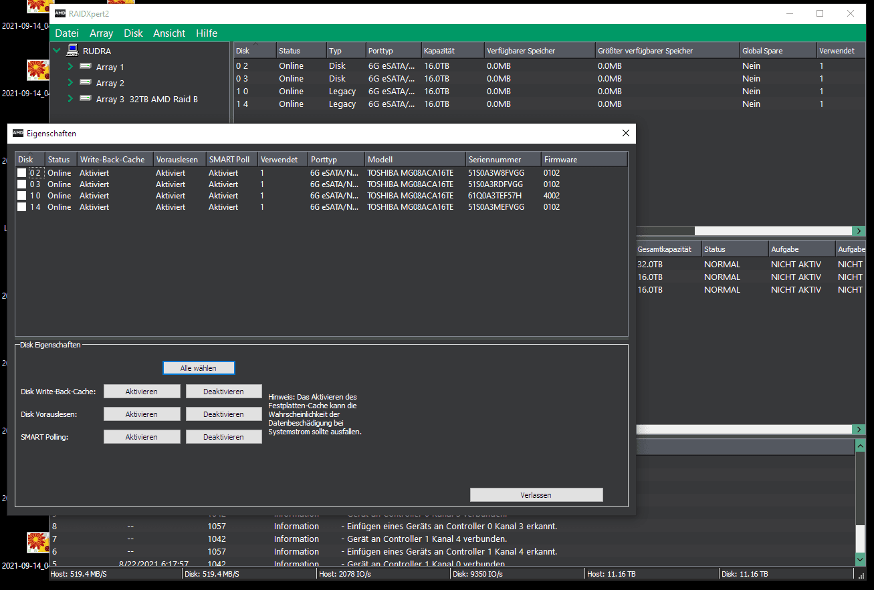Sort properties list by Seriennummer column

pos(503,160)
